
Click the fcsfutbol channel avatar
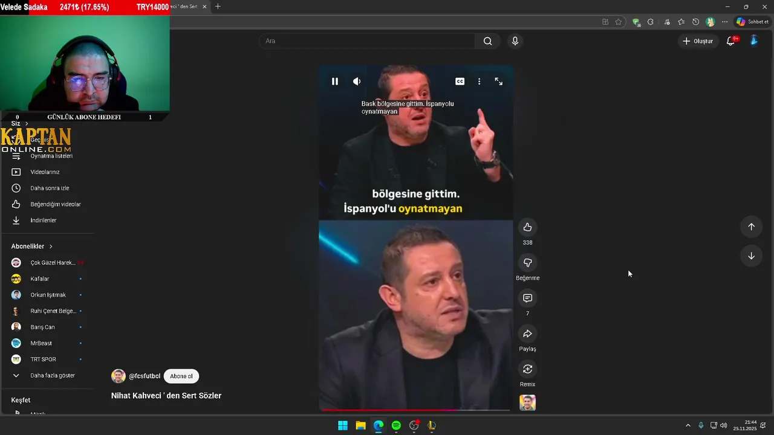[119, 376]
